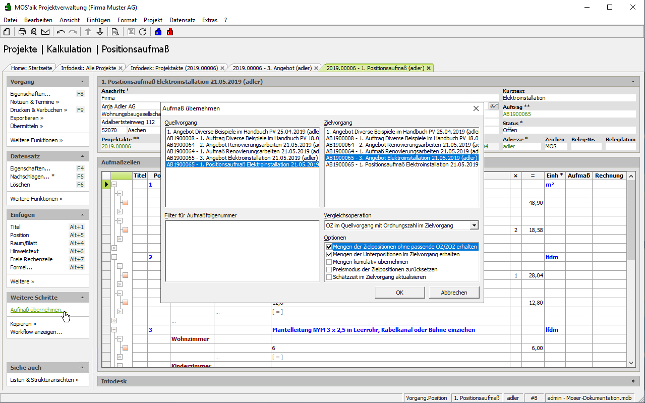Expand the Infodesk panel at bottom

pos(633,381)
